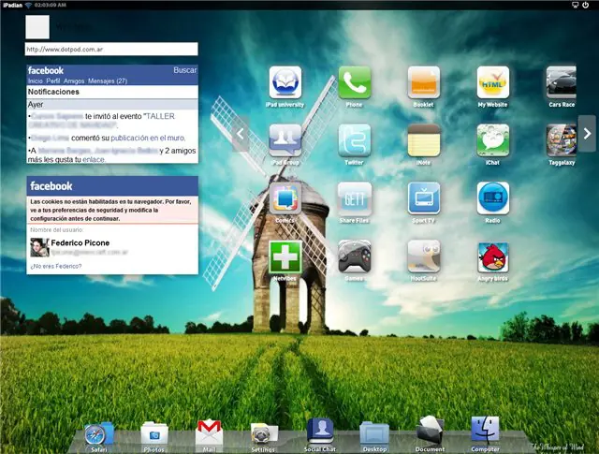Click the cookies warning message
Image resolution: width=599 pixels, height=454 pixels.
pyautogui.click(x=112, y=210)
